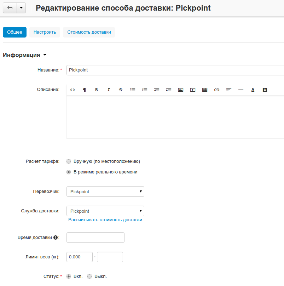Insert table into description
This screenshot has width=284, height=286.
(x=205, y=90)
